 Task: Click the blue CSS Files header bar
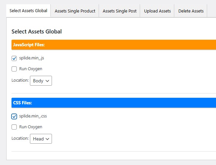113,103
